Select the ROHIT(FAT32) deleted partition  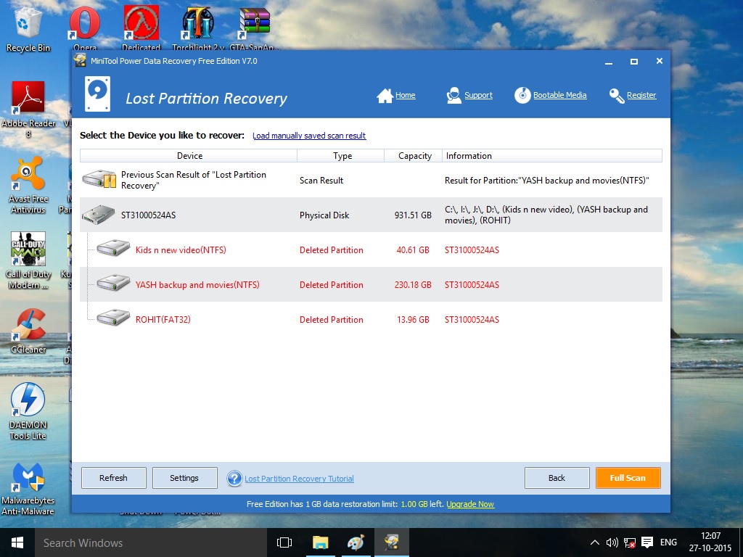pos(163,320)
